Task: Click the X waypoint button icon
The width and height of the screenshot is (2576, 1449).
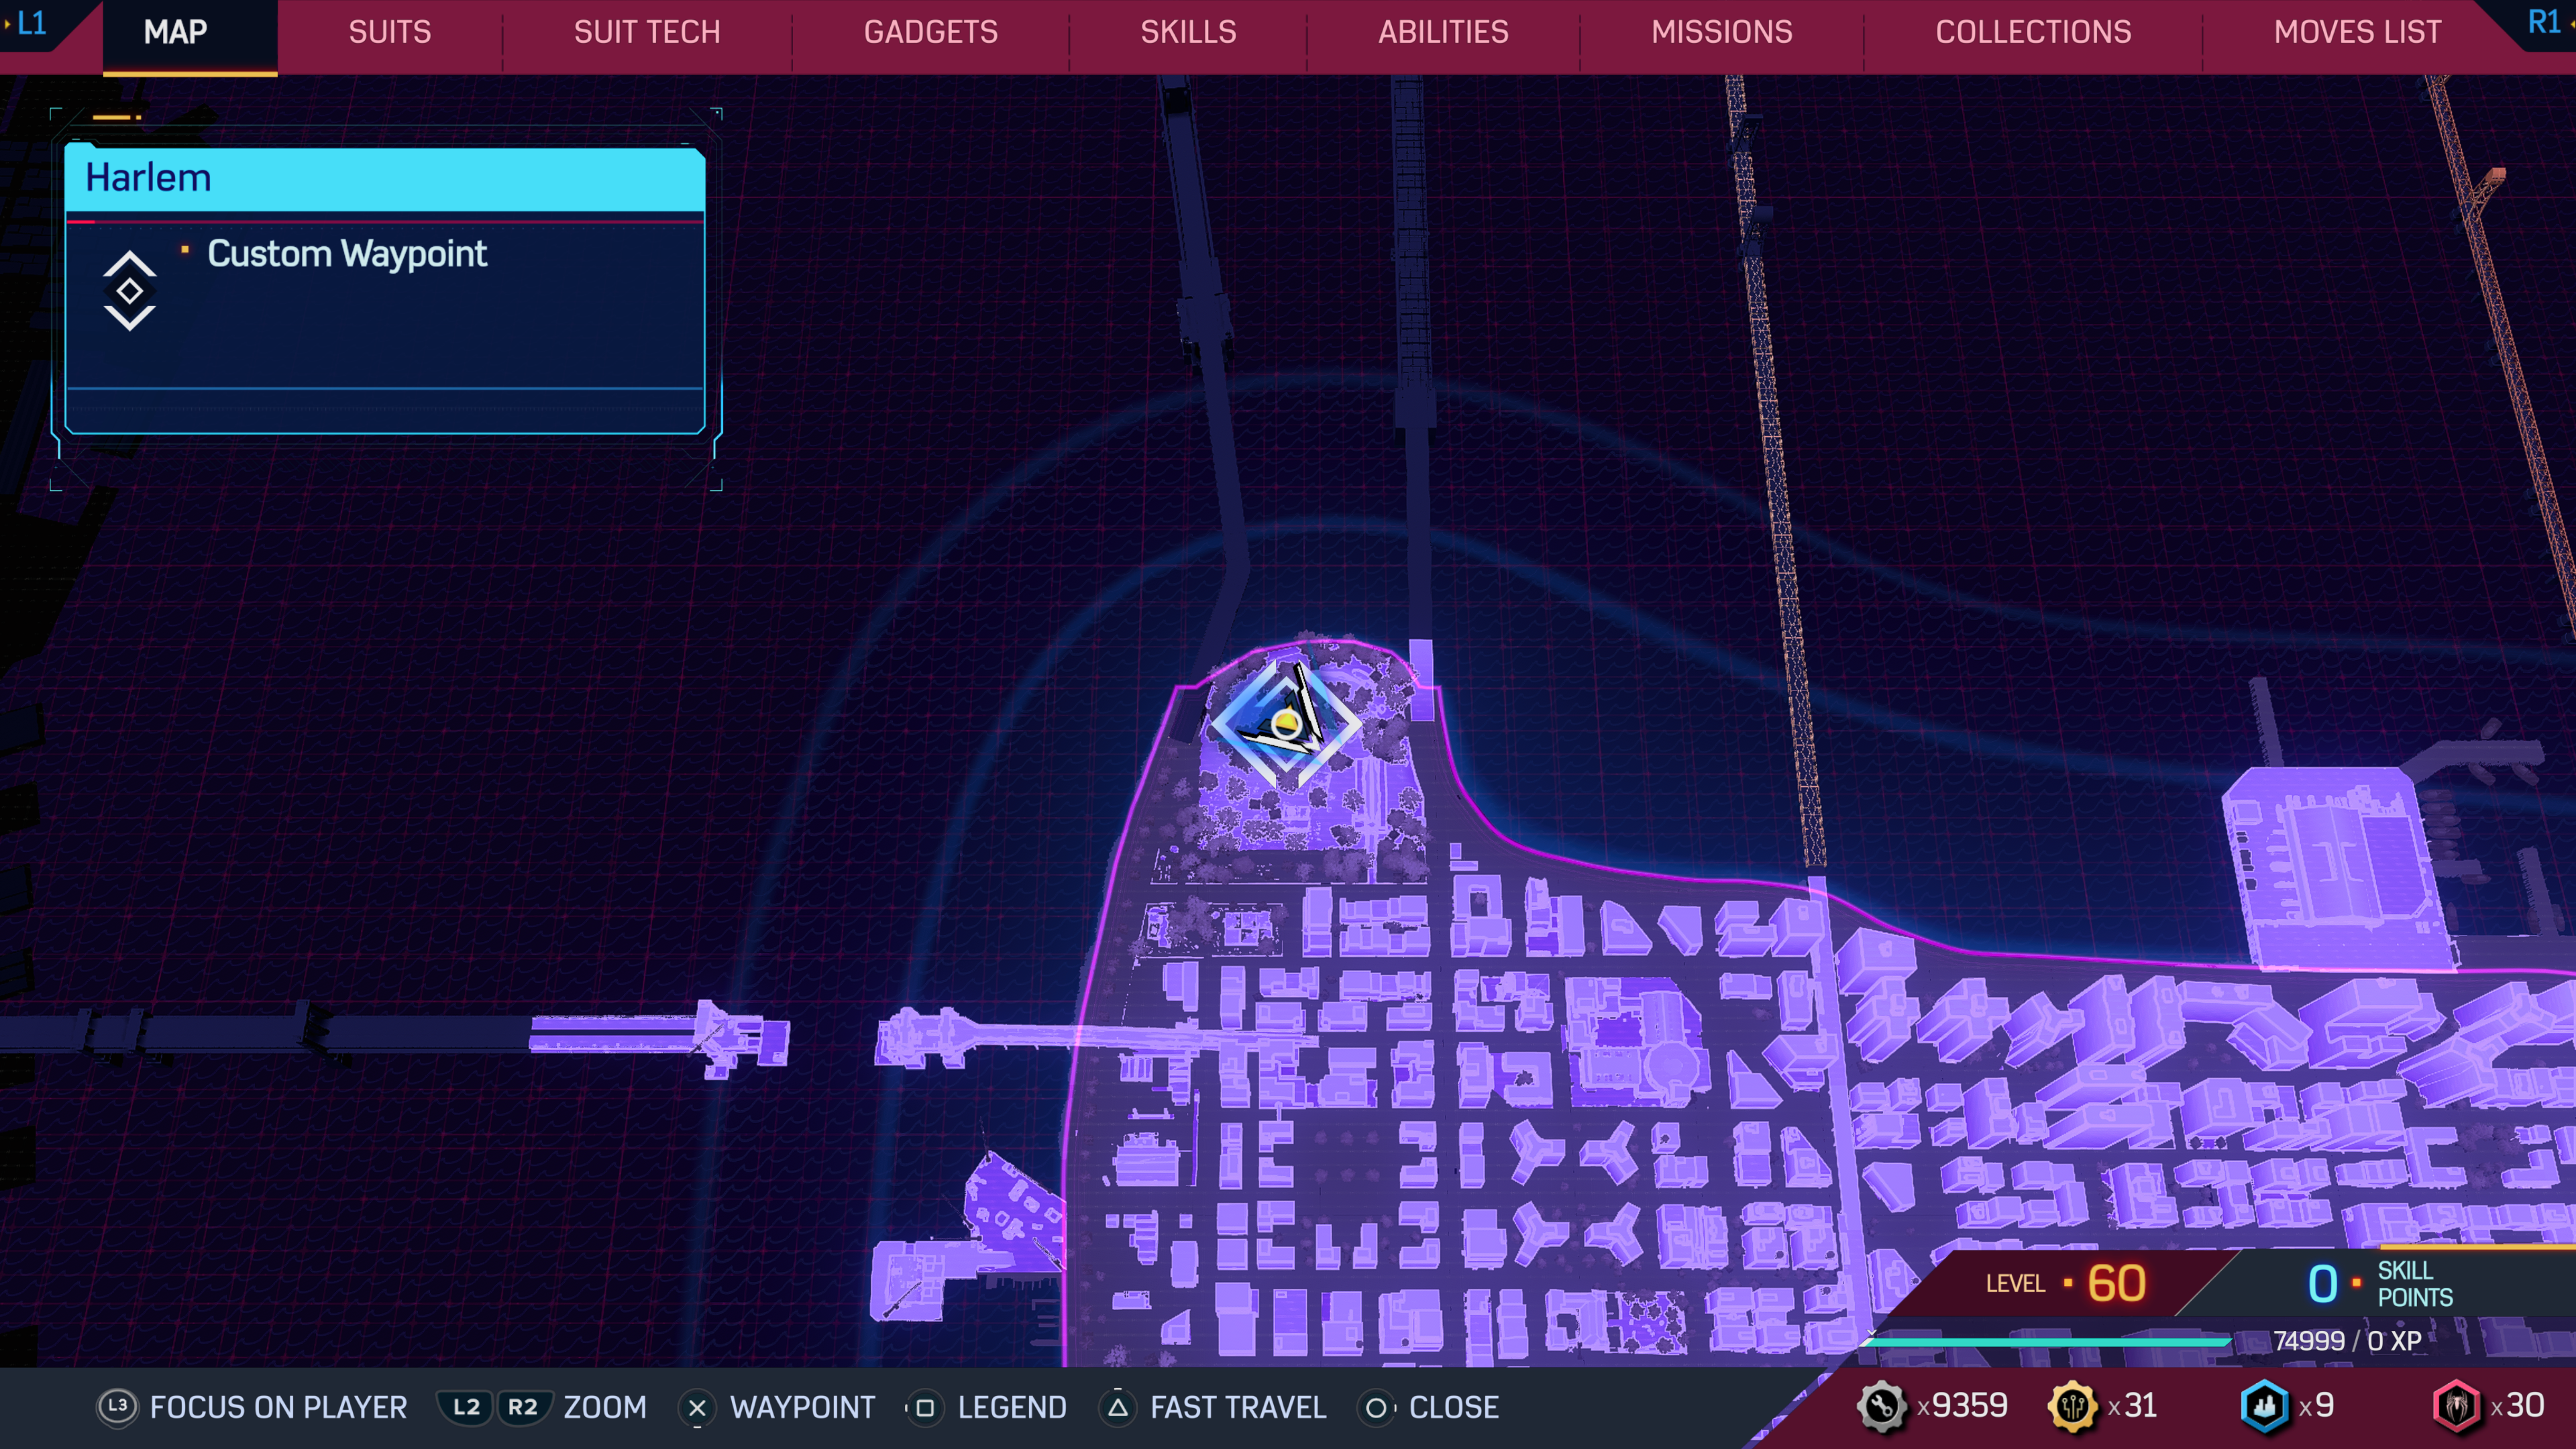Action: point(697,1408)
